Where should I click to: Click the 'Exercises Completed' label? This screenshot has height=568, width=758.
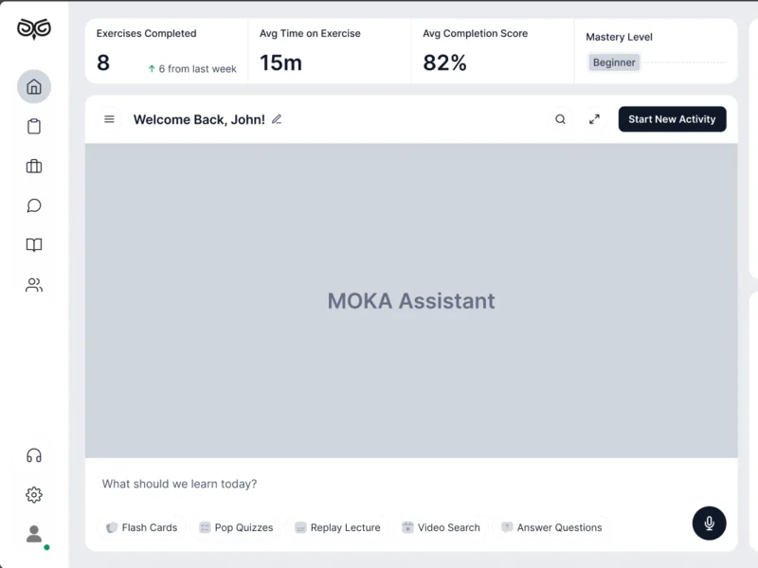[147, 33]
